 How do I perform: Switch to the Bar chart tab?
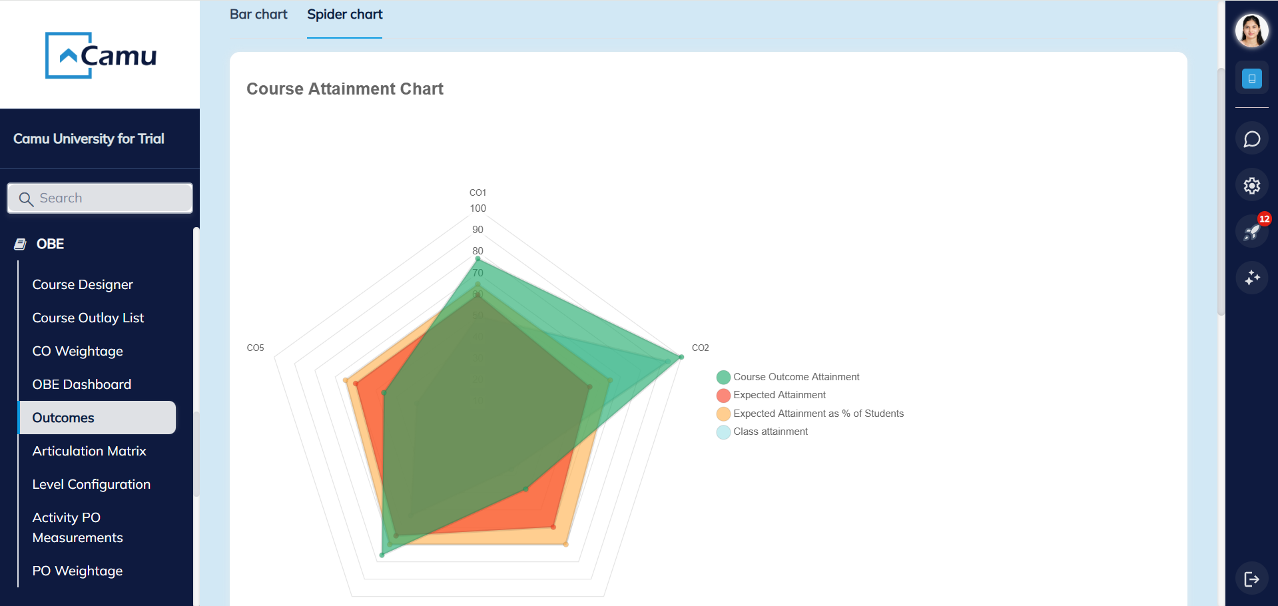[x=258, y=14]
